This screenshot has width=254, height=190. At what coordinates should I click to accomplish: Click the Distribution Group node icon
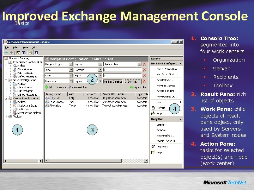coord(14,106)
